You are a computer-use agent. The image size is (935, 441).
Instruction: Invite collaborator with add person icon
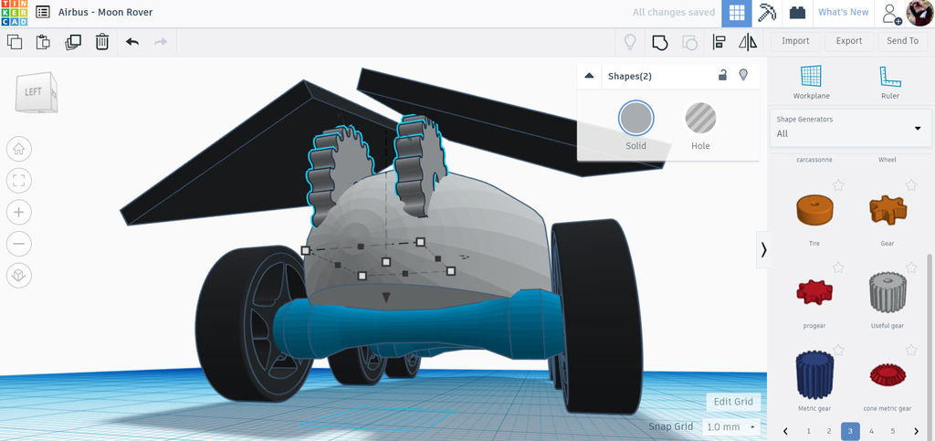(x=891, y=13)
